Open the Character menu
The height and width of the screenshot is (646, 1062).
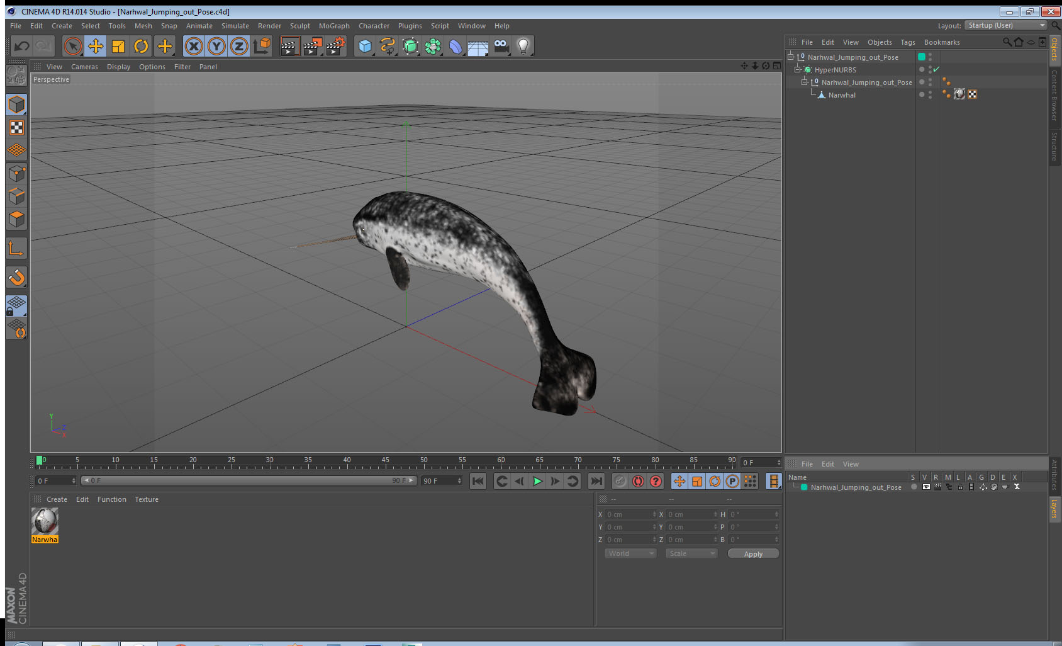374,26
